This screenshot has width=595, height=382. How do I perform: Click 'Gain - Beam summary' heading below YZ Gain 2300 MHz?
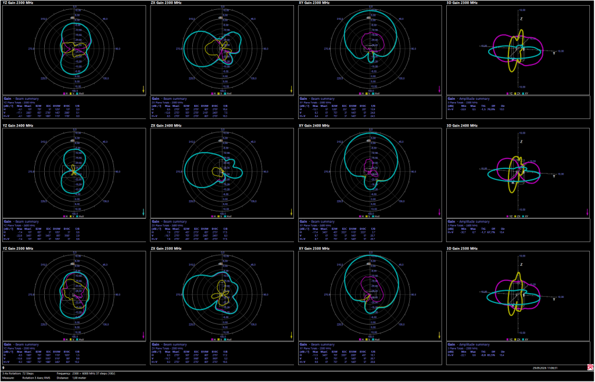tap(21, 99)
